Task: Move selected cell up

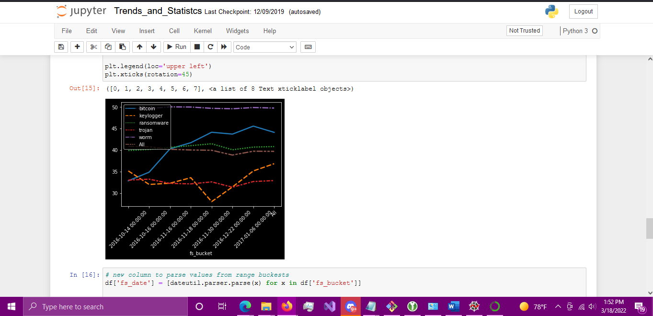Action: 139,47
